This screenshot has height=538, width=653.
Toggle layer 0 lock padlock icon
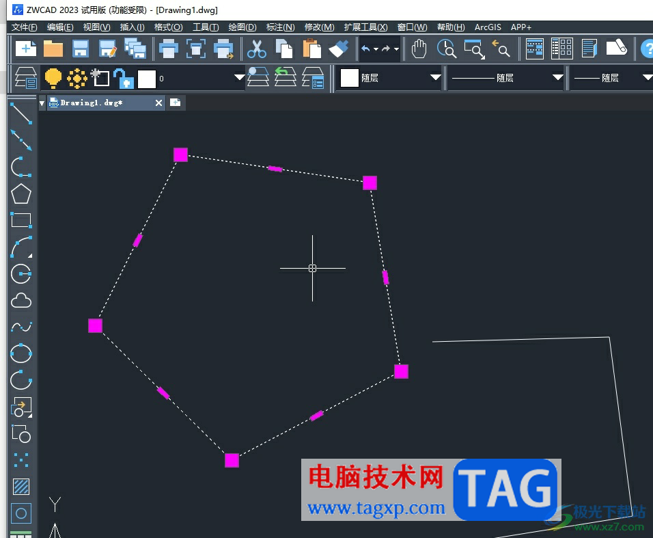tap(124, 79)
